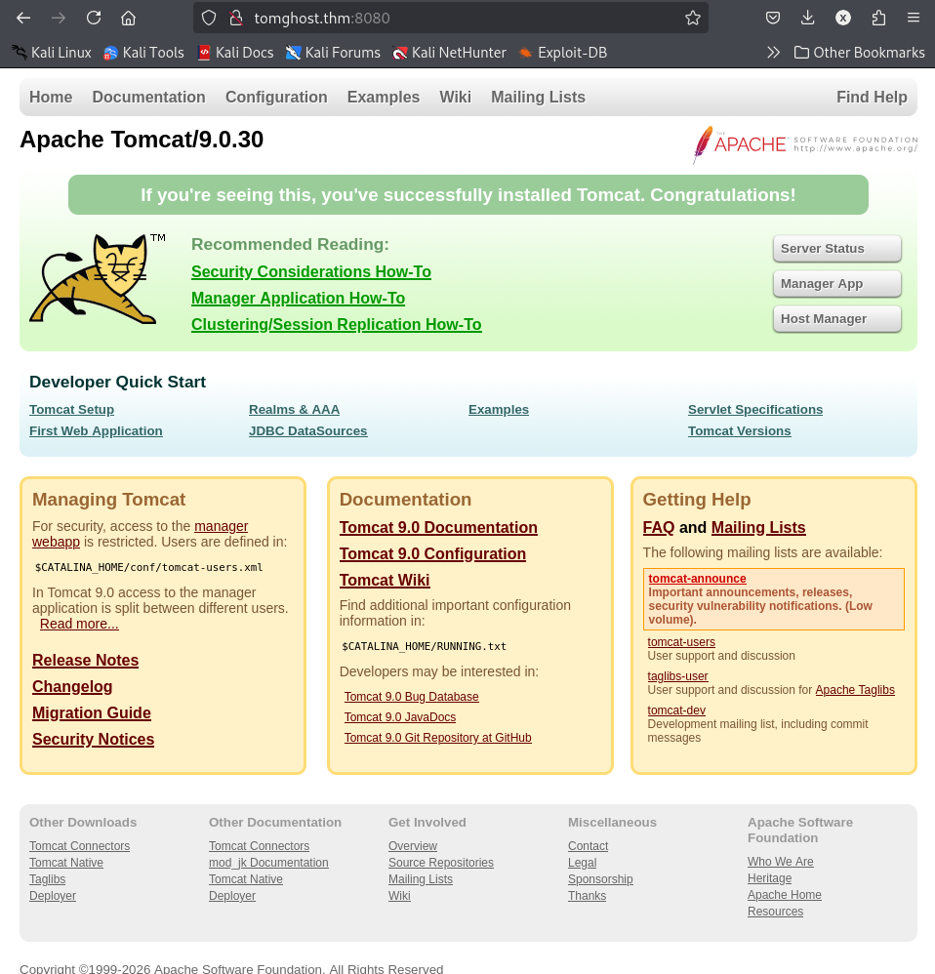Image resolution: width=935 pixels, height=974 pixels.
Task: Open the extensions puzzle-piece icon
Action: coord(878,18)
